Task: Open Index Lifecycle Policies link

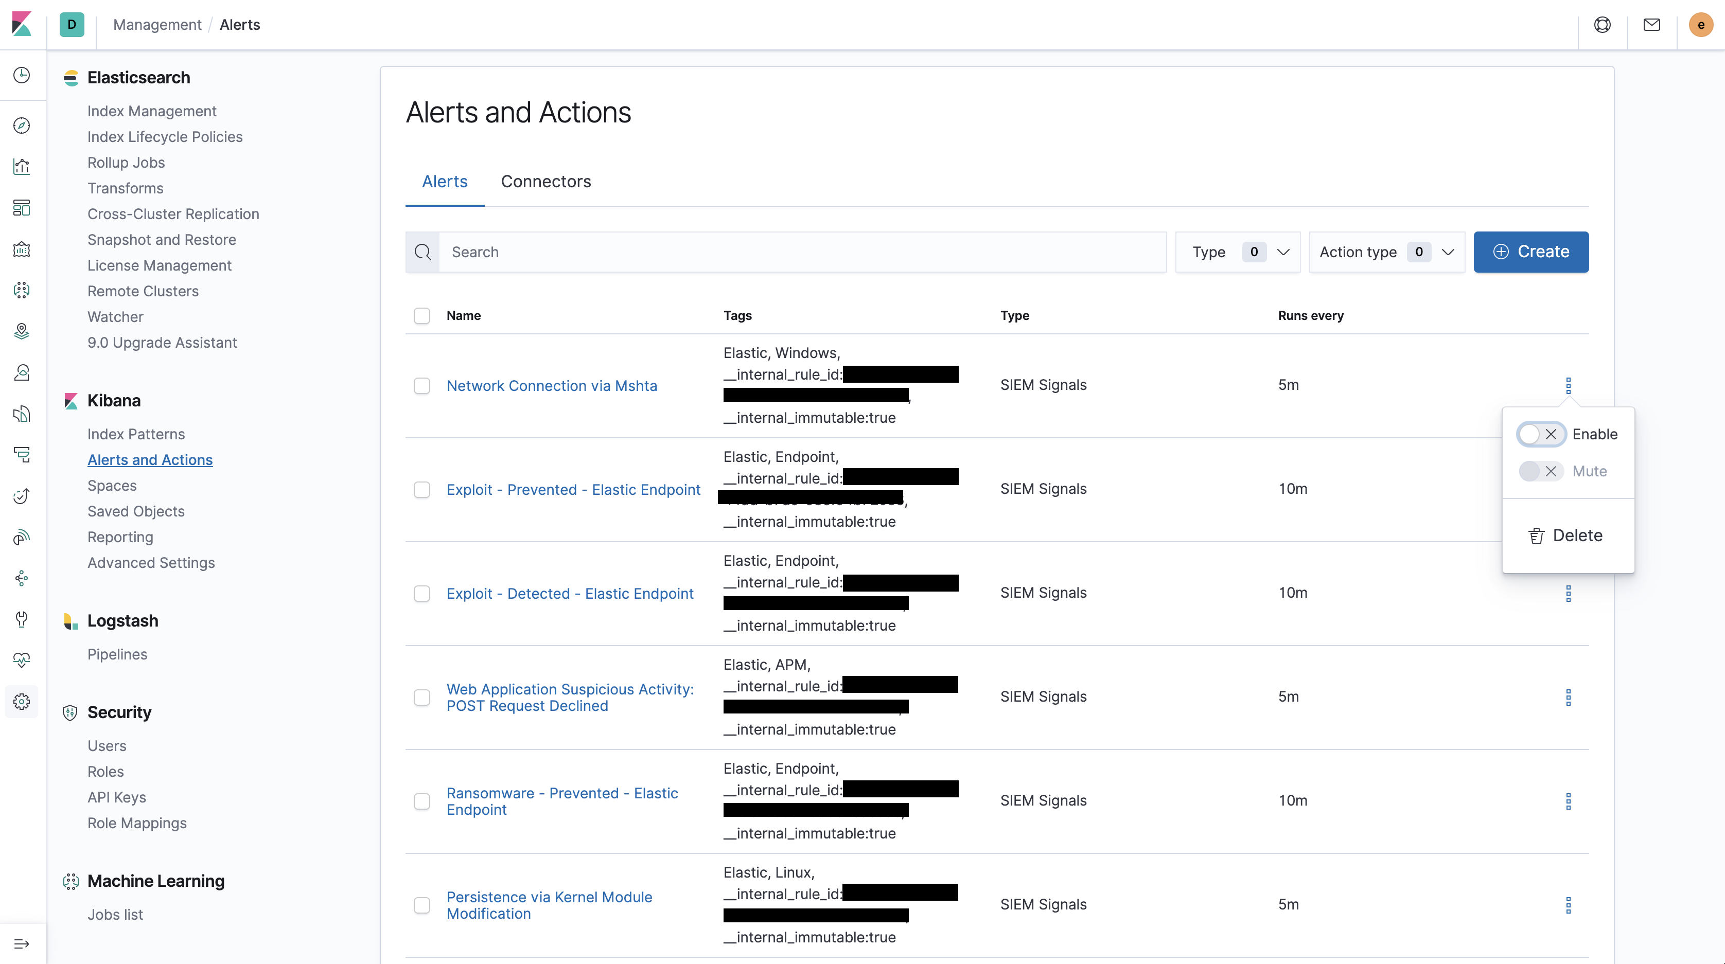Action: pyautogui.click(x=165, y=136)
